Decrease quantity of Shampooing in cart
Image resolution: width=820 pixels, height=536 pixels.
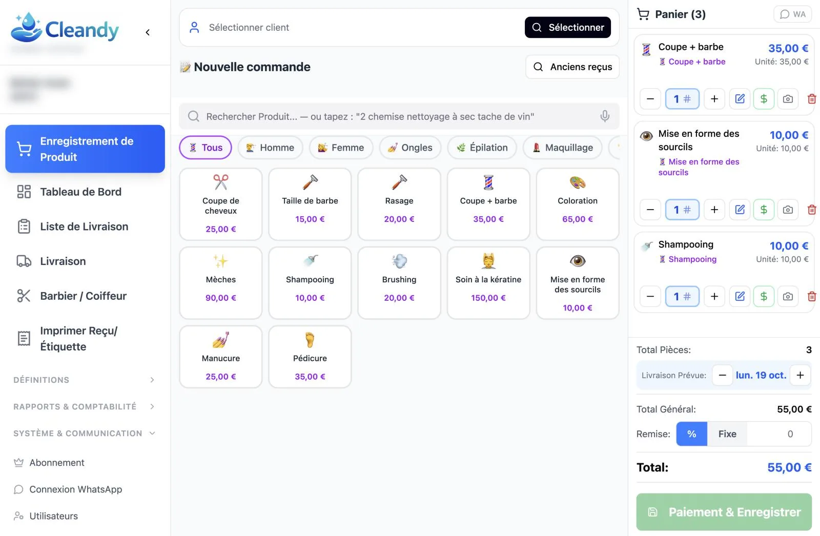(x=650, y=296)
